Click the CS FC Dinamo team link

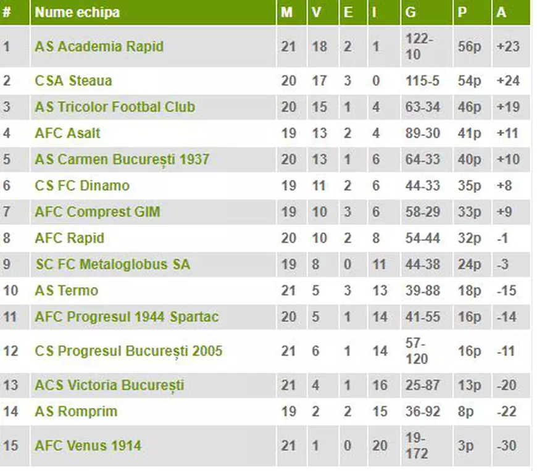point(82,186)
